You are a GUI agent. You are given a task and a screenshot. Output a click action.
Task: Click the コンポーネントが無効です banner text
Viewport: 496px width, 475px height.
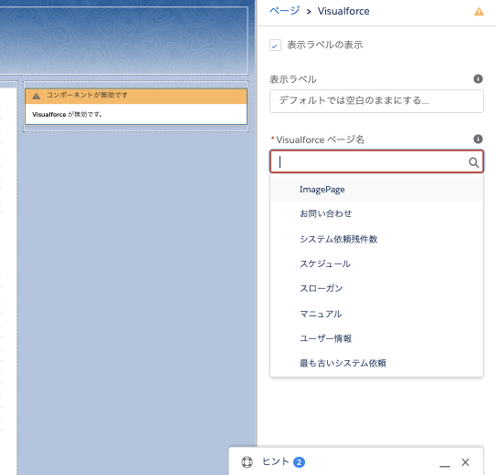pyautogui.click(x=87, y=95)
